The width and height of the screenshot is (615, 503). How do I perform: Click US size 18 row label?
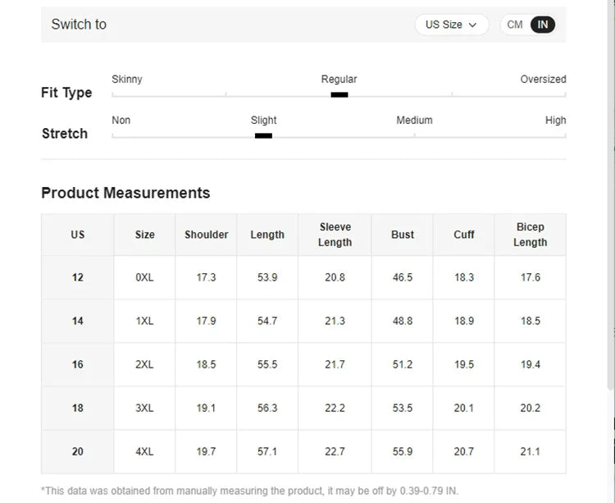point(77,408)
